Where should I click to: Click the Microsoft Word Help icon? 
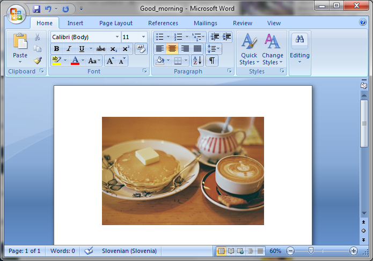(363, 23)
